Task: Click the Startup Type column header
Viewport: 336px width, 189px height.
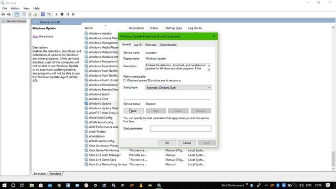Action: click(x=174, y=28)
